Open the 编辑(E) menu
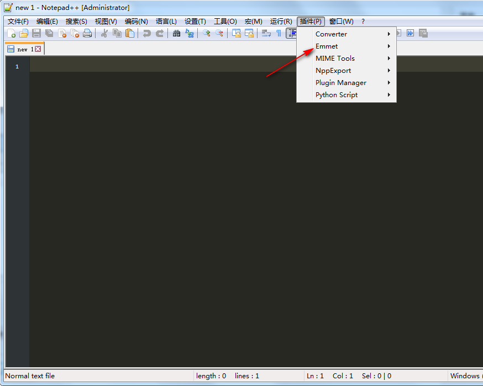 click(x=47, y=22)
